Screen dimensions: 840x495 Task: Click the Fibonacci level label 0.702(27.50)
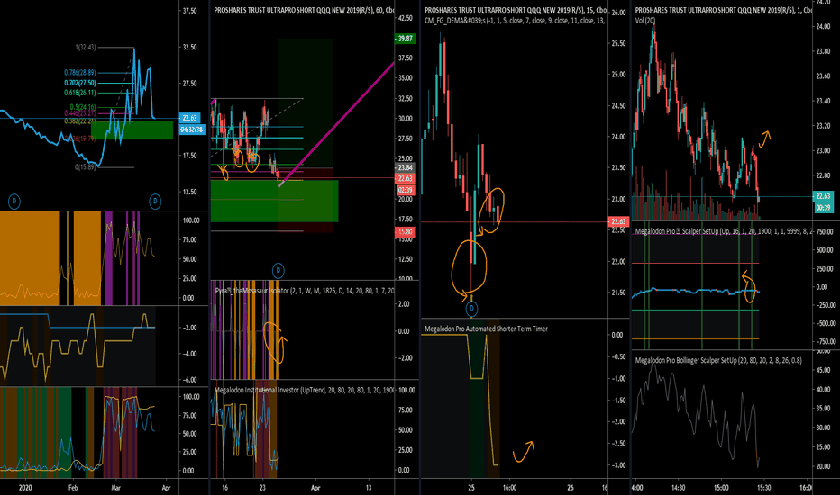click(x=80, y=83)
